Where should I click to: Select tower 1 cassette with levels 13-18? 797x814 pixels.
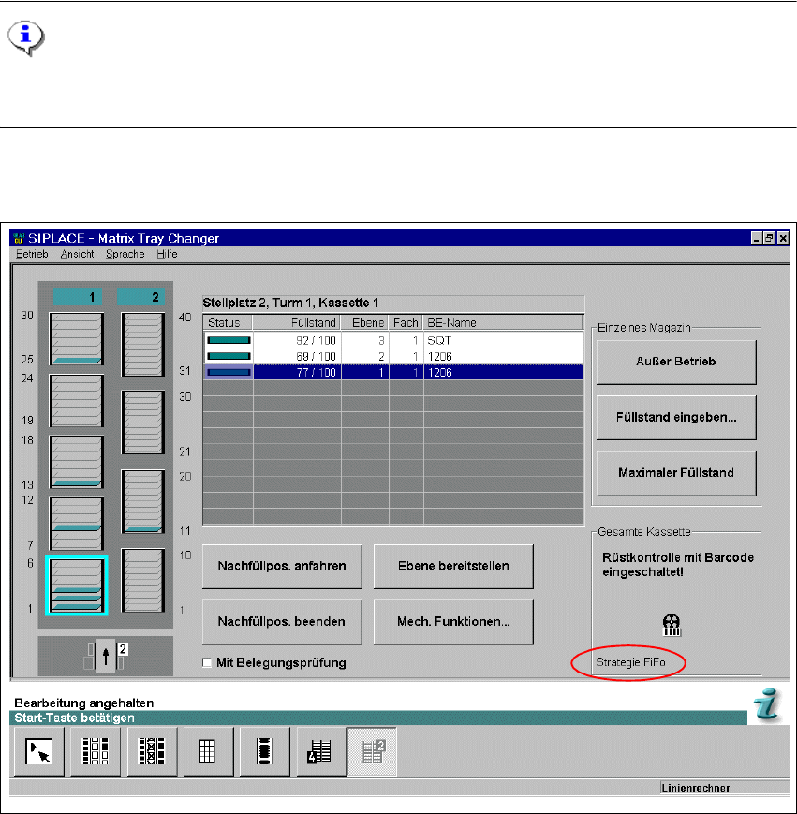coord(76,462)
